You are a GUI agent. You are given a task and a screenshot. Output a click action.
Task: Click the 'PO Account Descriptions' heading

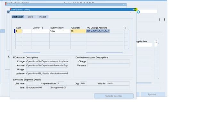point(26,57)
